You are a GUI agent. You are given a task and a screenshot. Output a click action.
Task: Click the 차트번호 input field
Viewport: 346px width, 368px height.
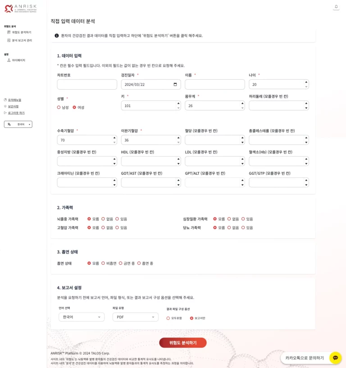tap(87, 84)
